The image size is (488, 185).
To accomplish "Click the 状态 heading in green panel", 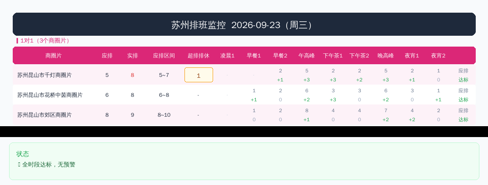I will [x=23, y=154].
